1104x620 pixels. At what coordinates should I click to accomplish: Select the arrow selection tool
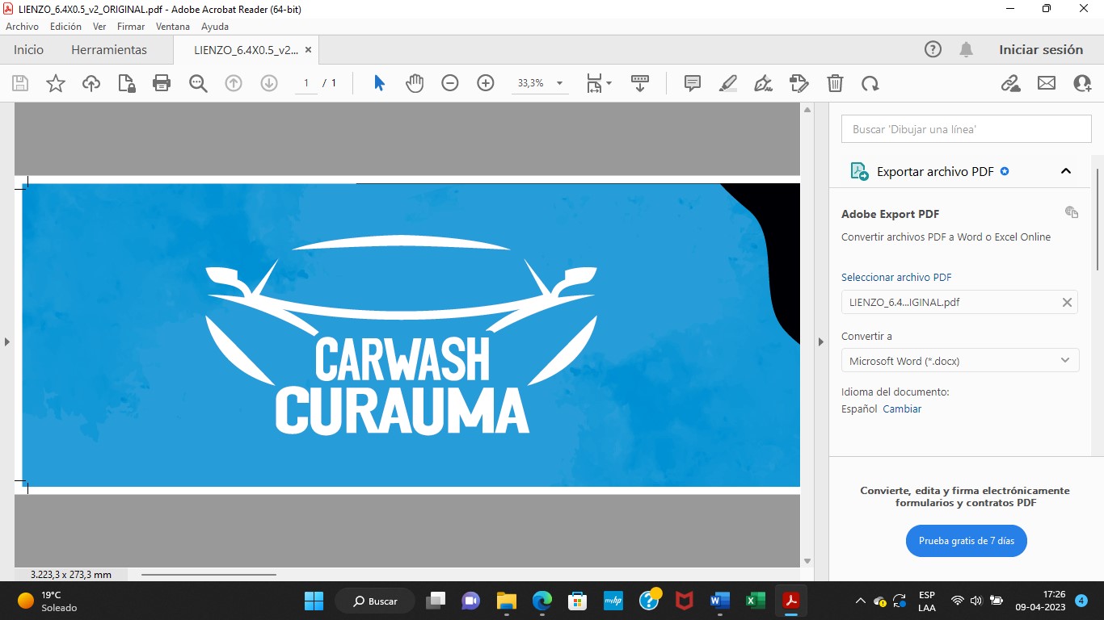click(379, 83)
